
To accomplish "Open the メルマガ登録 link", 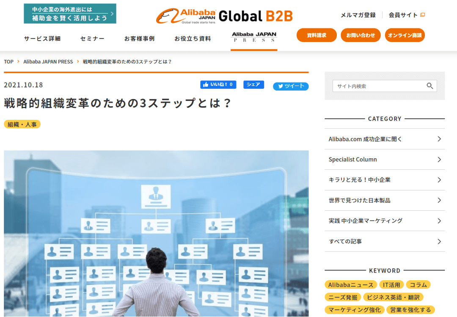I will coord(358,15).
